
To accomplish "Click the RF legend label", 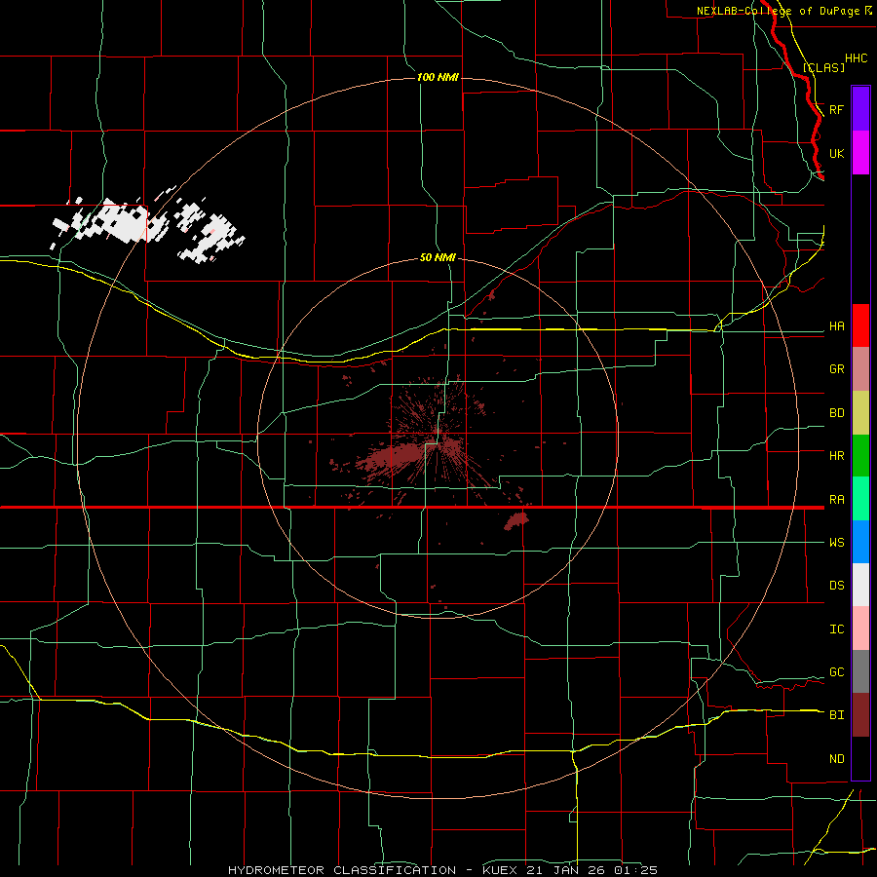I will [x=836, y=109].
